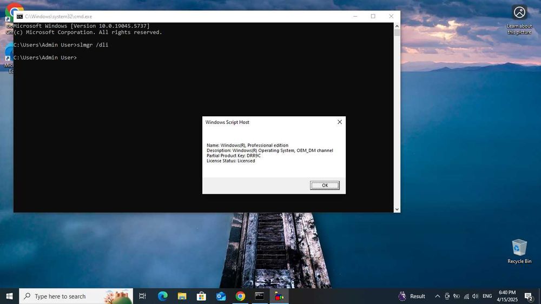Open Outlook from taskbar
Image resolution: width=541 pixels, height=304 pixels.
click(x=221, y=296)
